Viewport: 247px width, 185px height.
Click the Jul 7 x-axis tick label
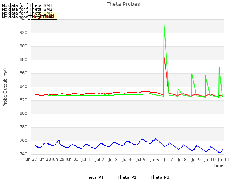coord(168,160)
